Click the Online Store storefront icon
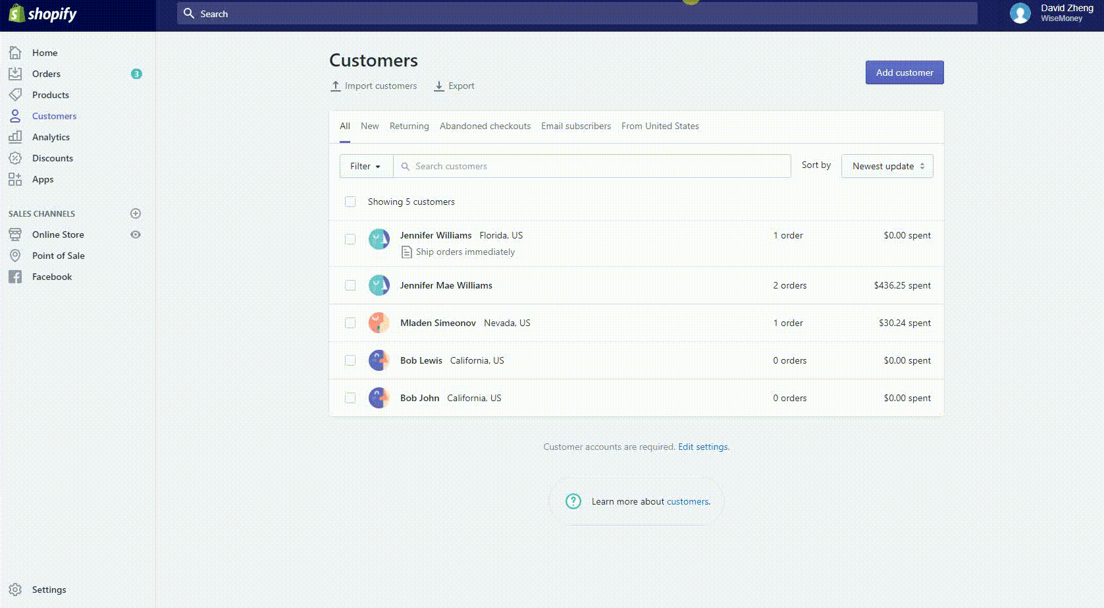The image size is (1104, 608). (x=15, y=235)
